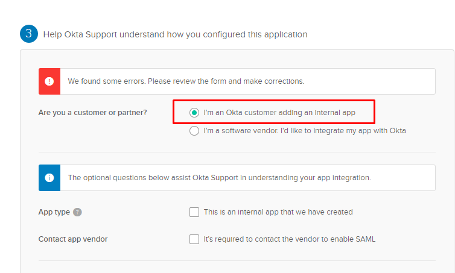Screen dimensions: 455x273
Task: Click the "Contact app vendor" field label
Action: tap(73, 239)
